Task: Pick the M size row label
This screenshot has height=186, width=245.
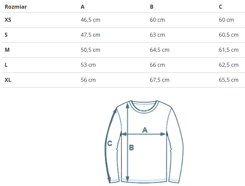Action: coord(7,50)
